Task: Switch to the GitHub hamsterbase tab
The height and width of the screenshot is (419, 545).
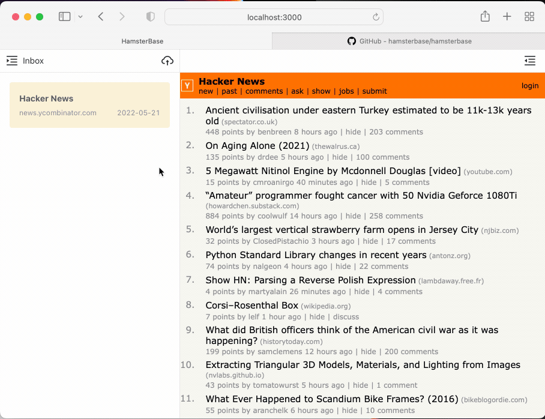Action: (x=409, y=41)
